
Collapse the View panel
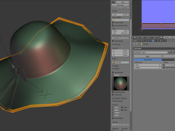click(113, 11)
